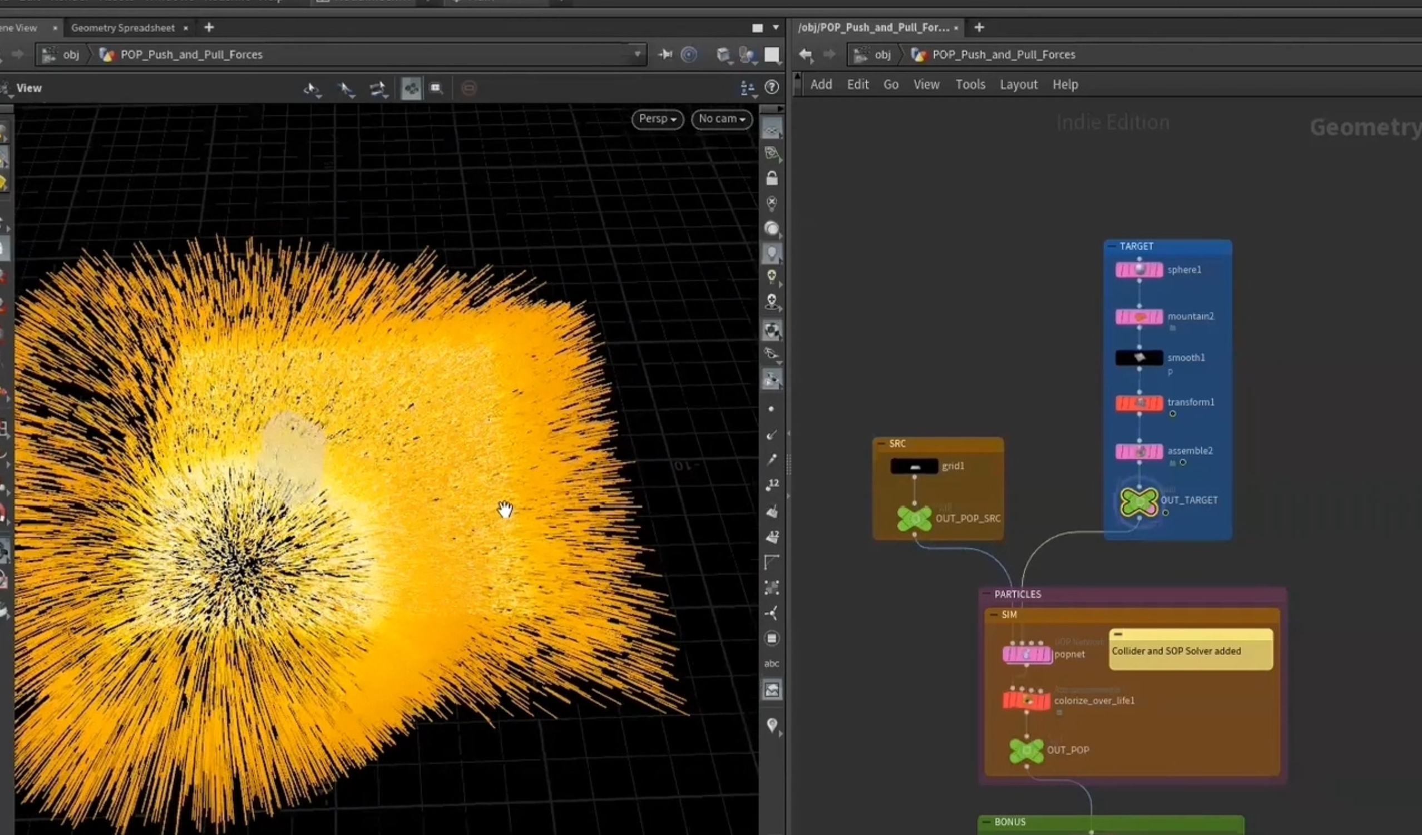Open the Layout menu in network editor
The width and height of the screenshot is (1422, 835).
[x=1019, y=85]
